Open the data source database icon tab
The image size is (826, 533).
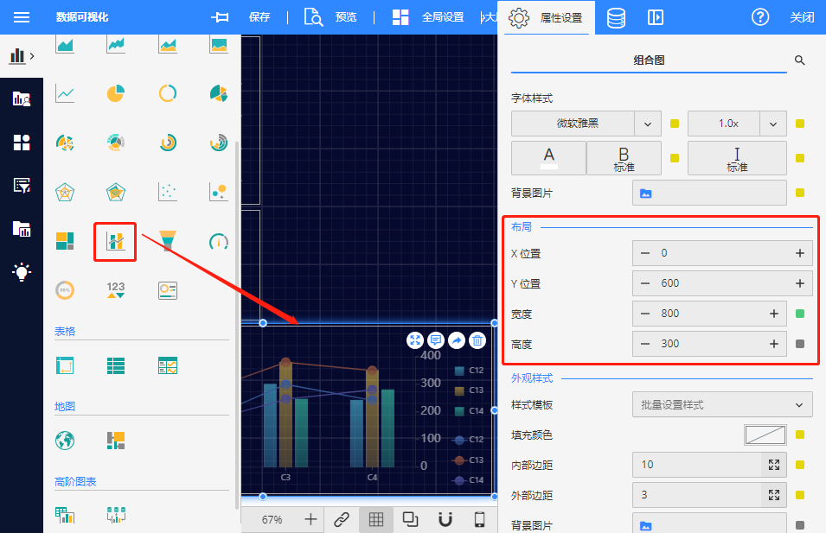pyautogui.click(x=616, y=17)
